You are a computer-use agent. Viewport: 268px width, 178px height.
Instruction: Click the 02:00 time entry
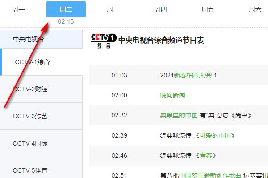[119, 95]
